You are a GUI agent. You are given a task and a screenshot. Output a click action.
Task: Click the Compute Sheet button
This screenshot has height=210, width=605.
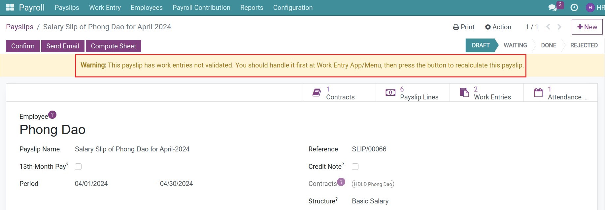[x=113, y=46]
